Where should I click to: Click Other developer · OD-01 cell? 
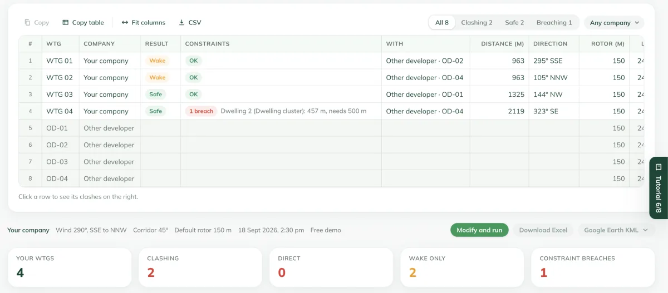(x=425, y=95)
